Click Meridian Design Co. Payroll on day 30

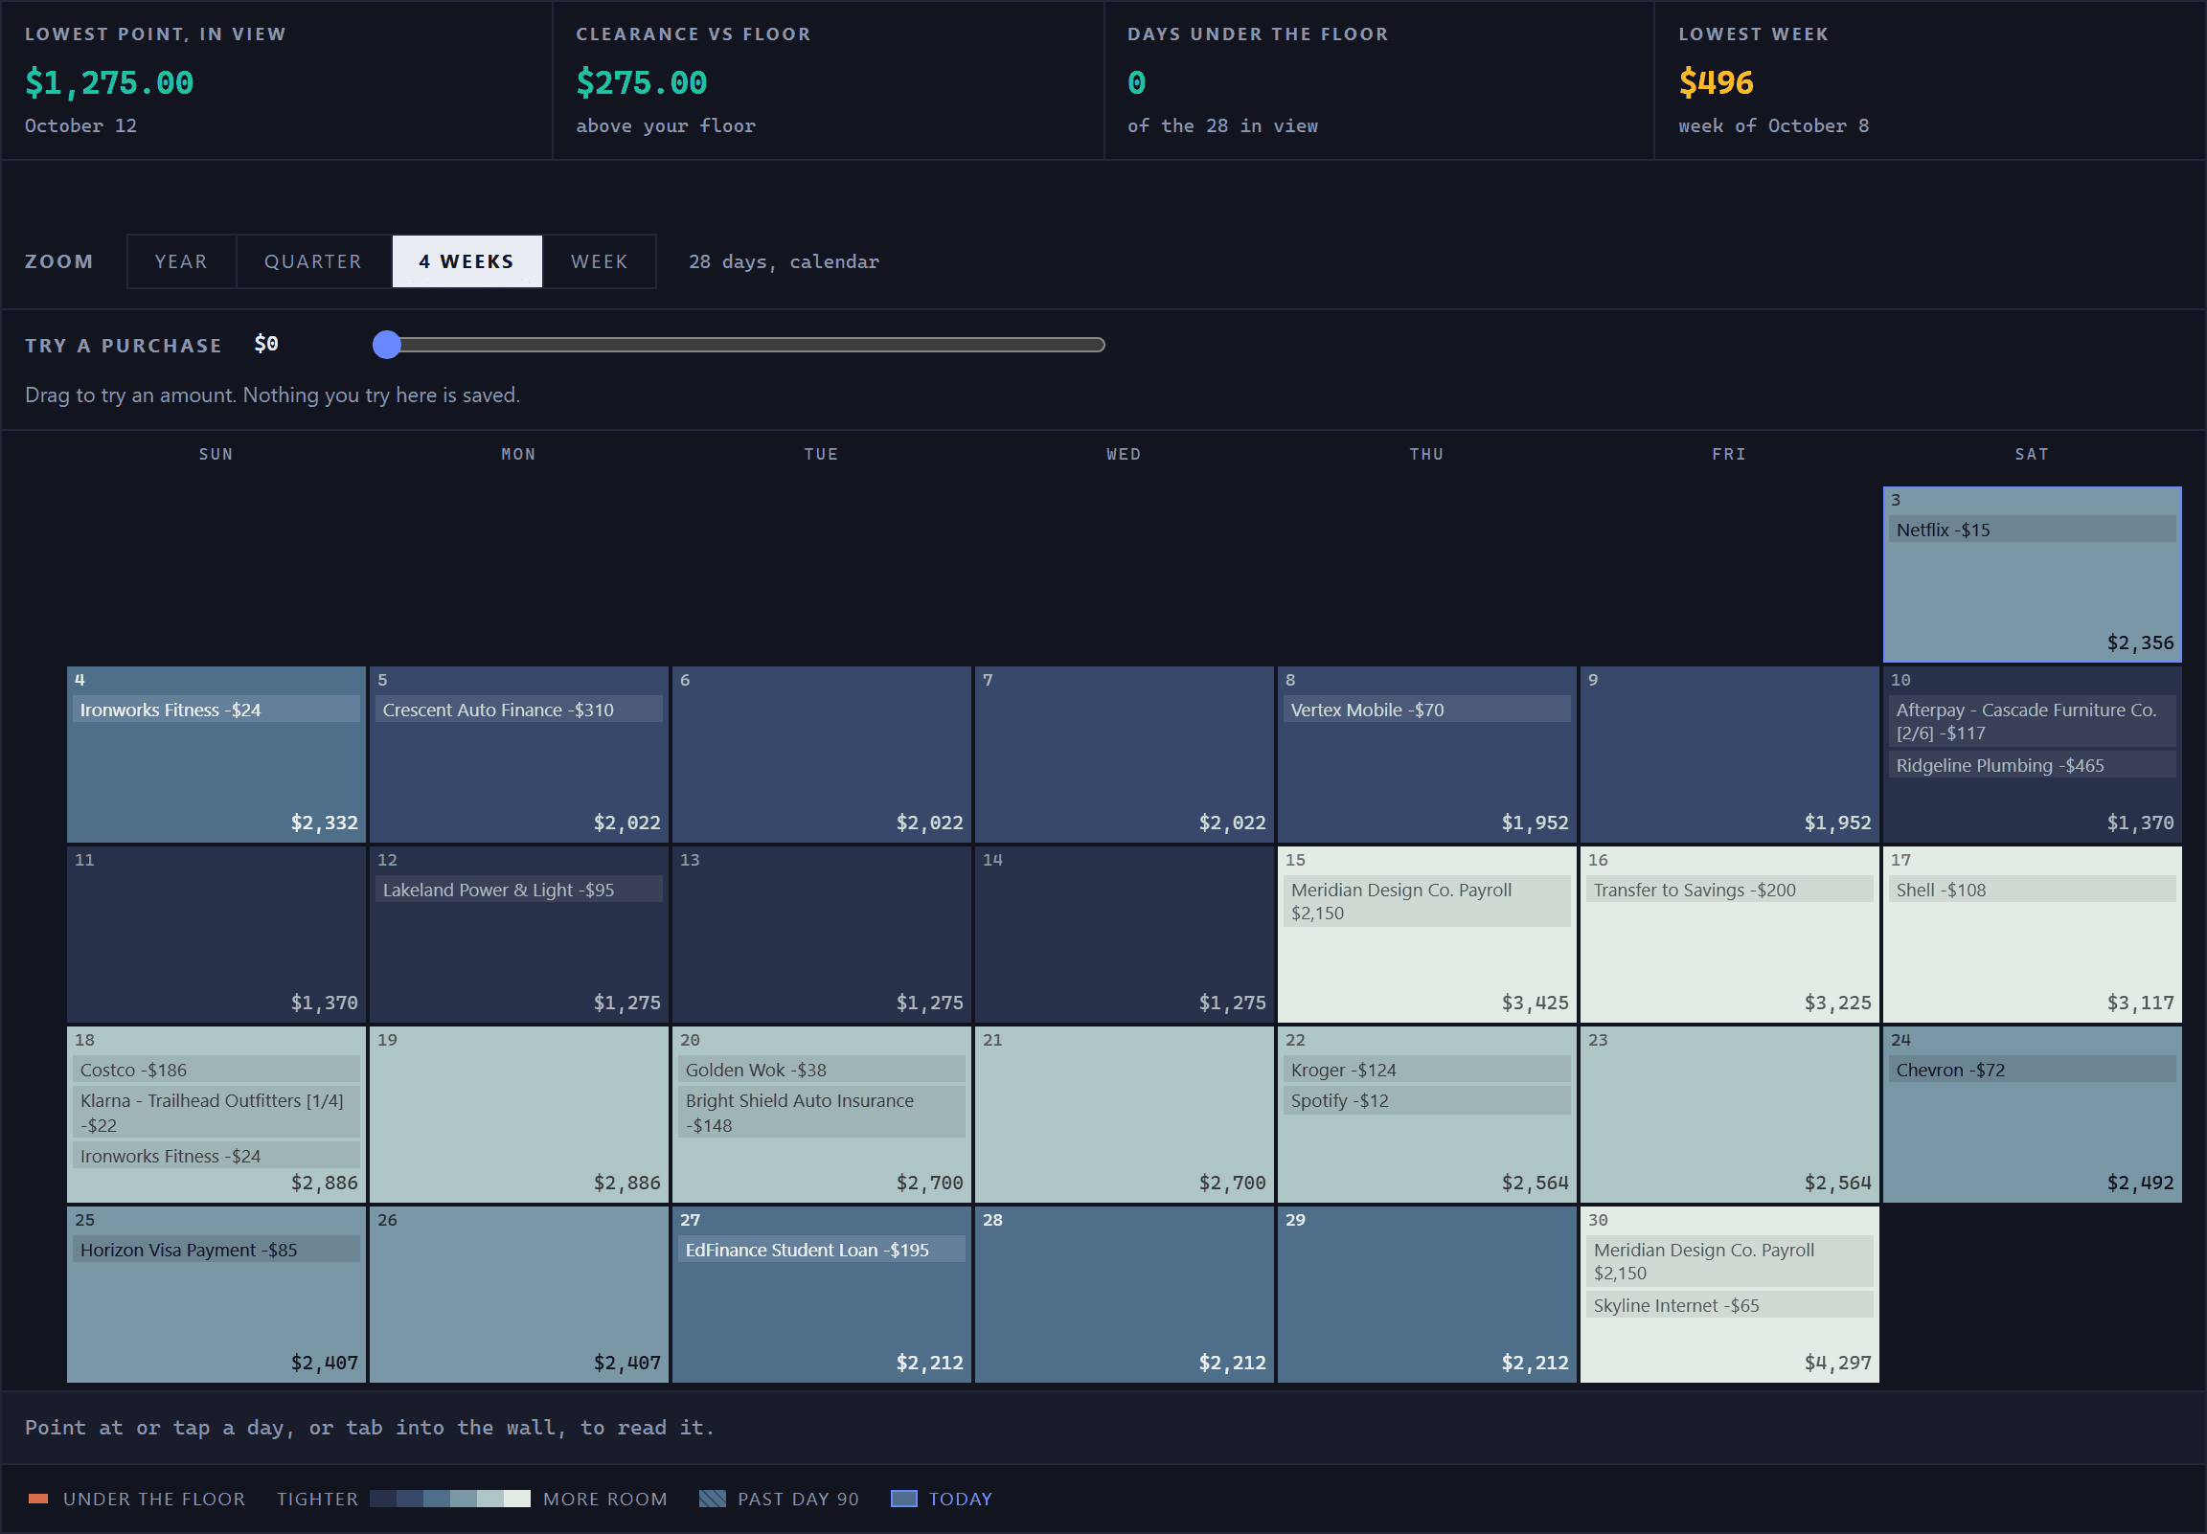(1729, 1261)
